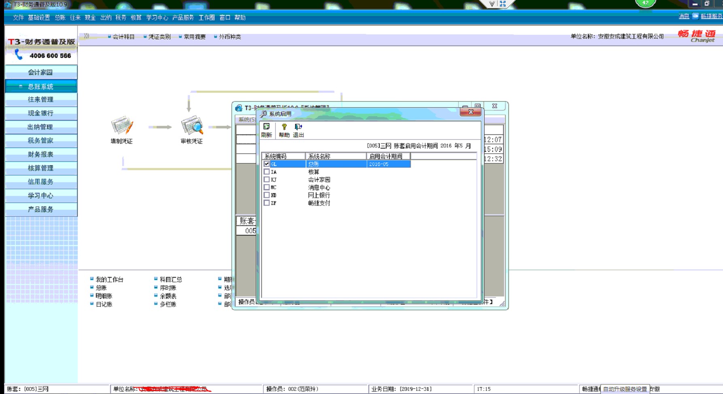Screen dimensions: 723x394
Task: Open the 工作圈 menu
Action: tap(206, 17)
